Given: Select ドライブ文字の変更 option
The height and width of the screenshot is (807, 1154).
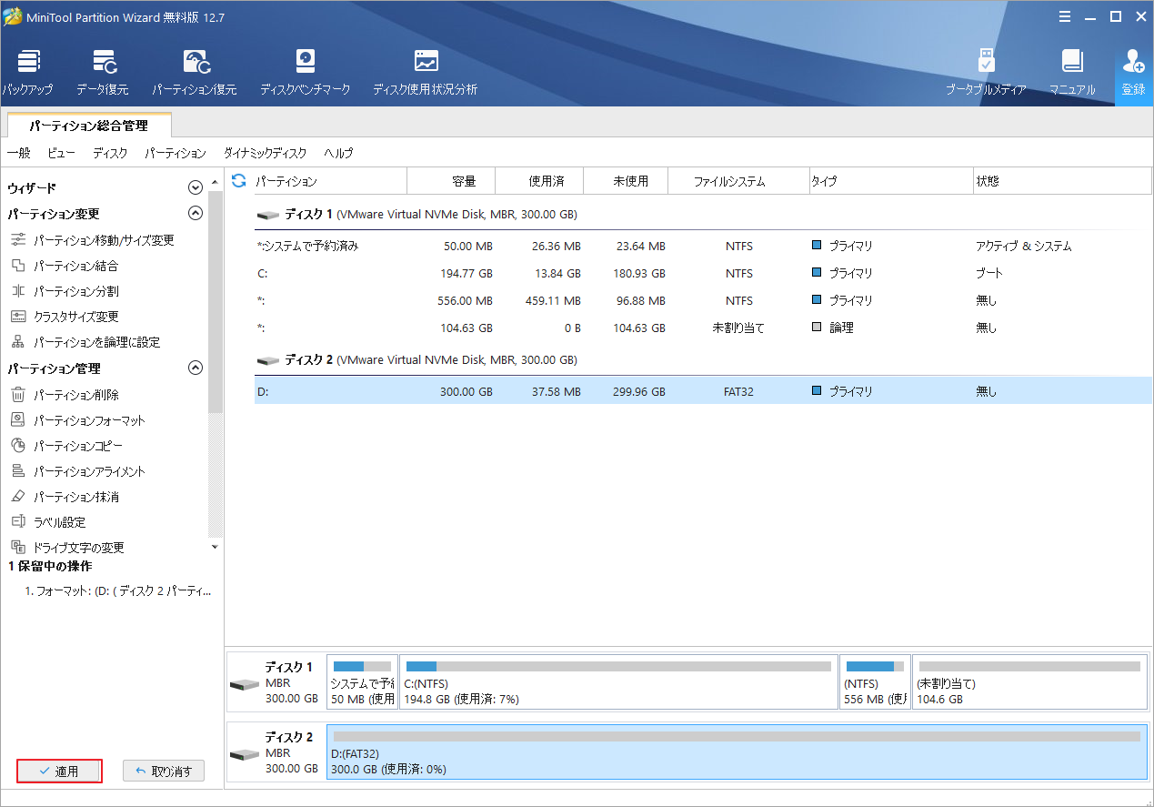Looking at the screenshot, I should click(x=67, y=548).
